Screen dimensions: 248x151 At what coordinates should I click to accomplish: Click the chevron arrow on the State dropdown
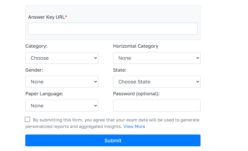(197, 82)
